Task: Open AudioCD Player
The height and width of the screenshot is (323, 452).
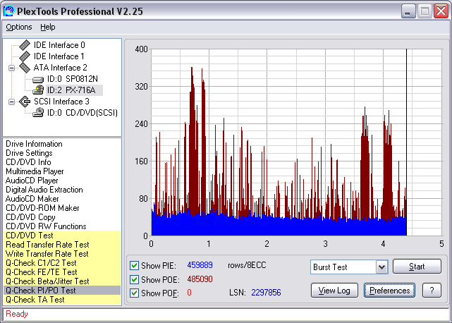Action: [32, 181]
